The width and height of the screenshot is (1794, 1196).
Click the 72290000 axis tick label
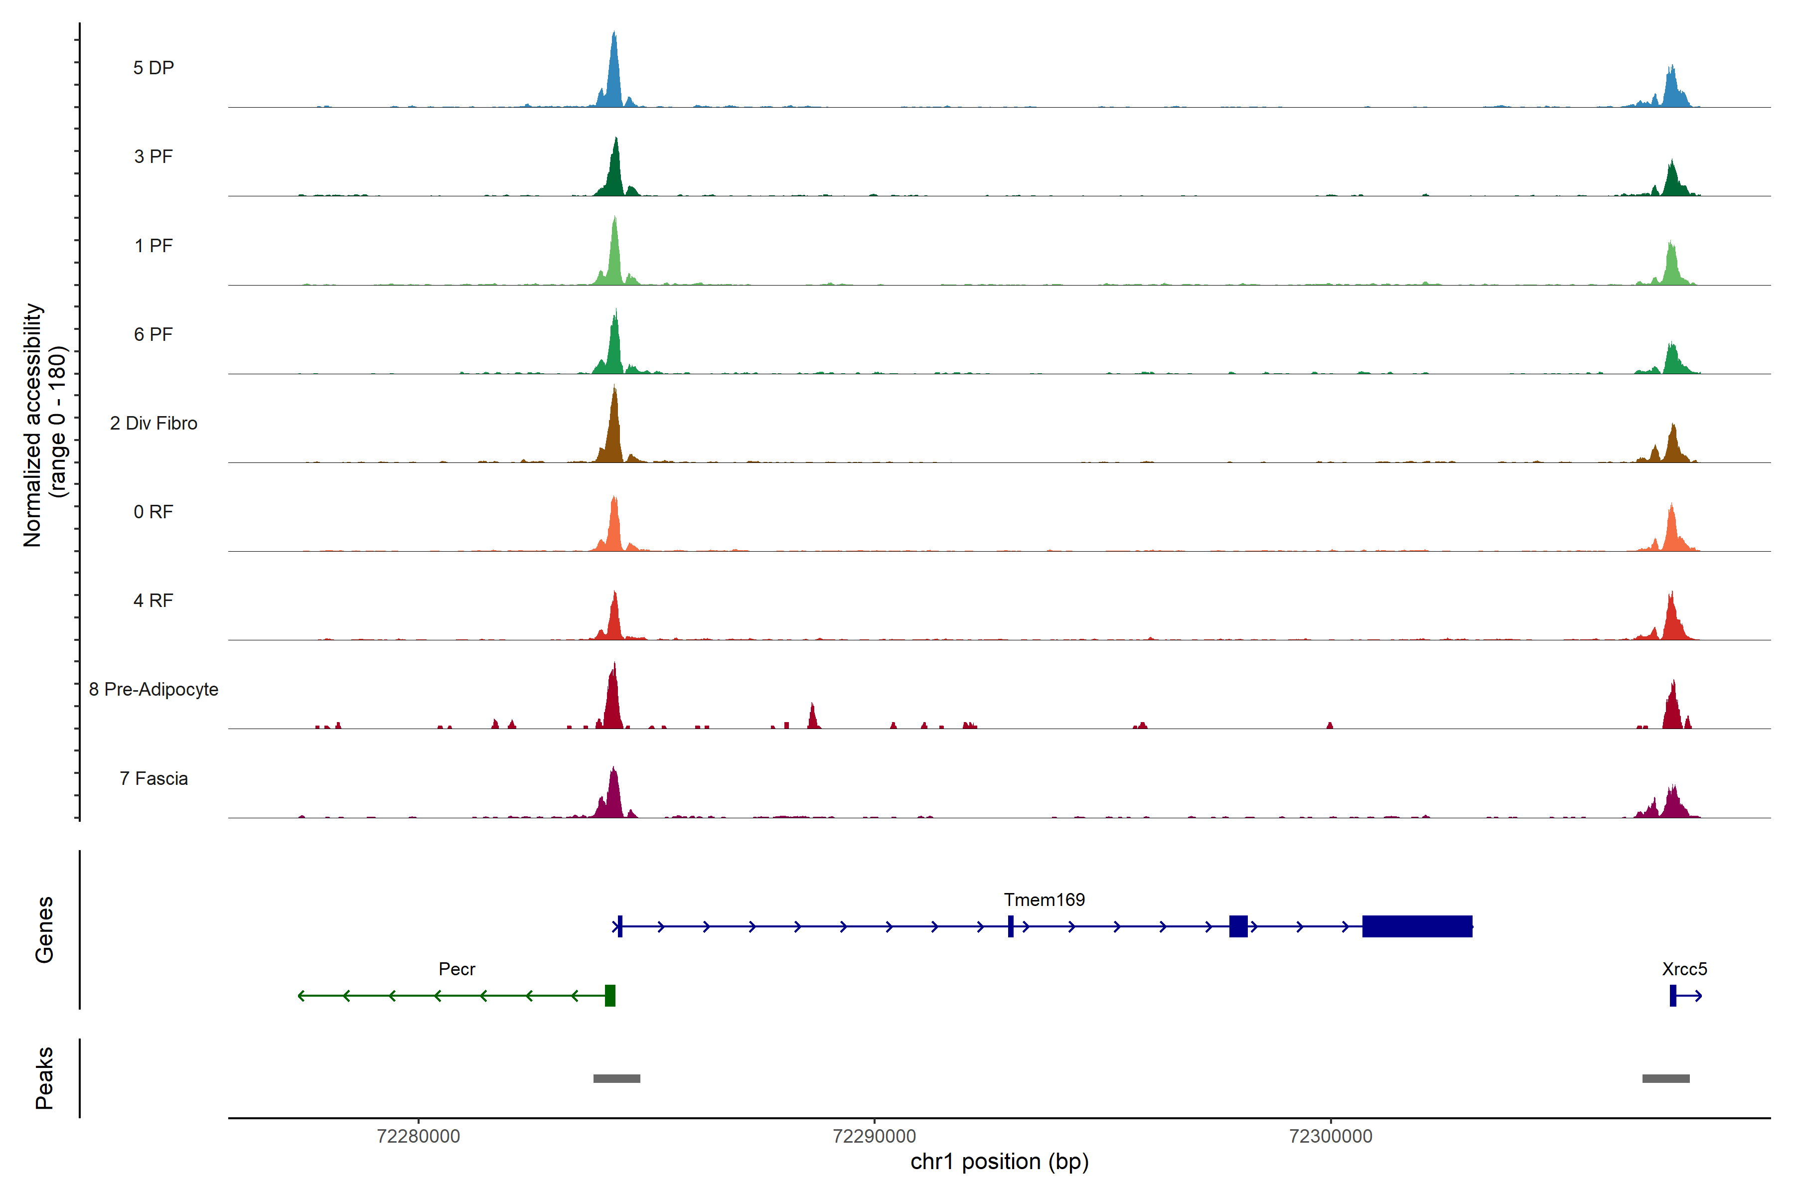(x=874, y=1136)
